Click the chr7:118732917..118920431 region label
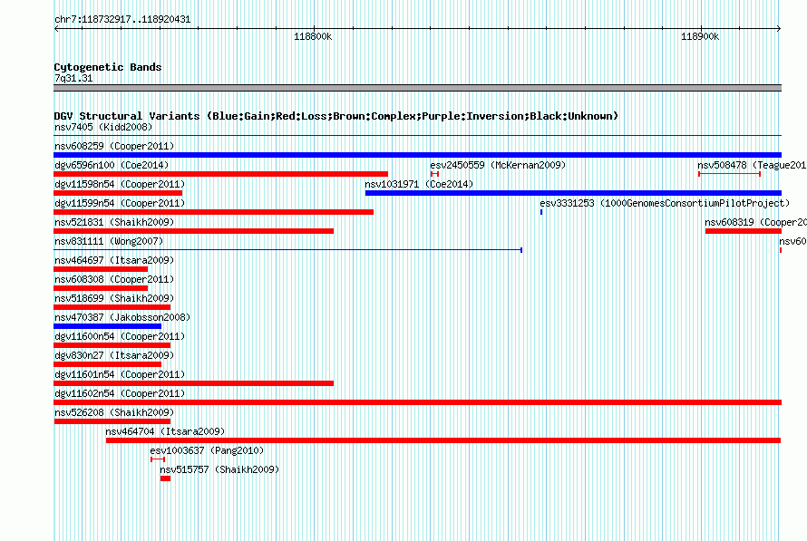This screenshot has height=541, width=807. point(122,20)
